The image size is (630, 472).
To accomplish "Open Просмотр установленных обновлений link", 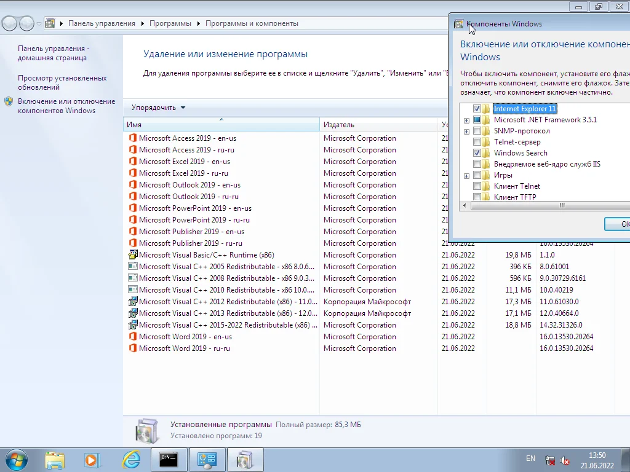I will coord(62,83).
